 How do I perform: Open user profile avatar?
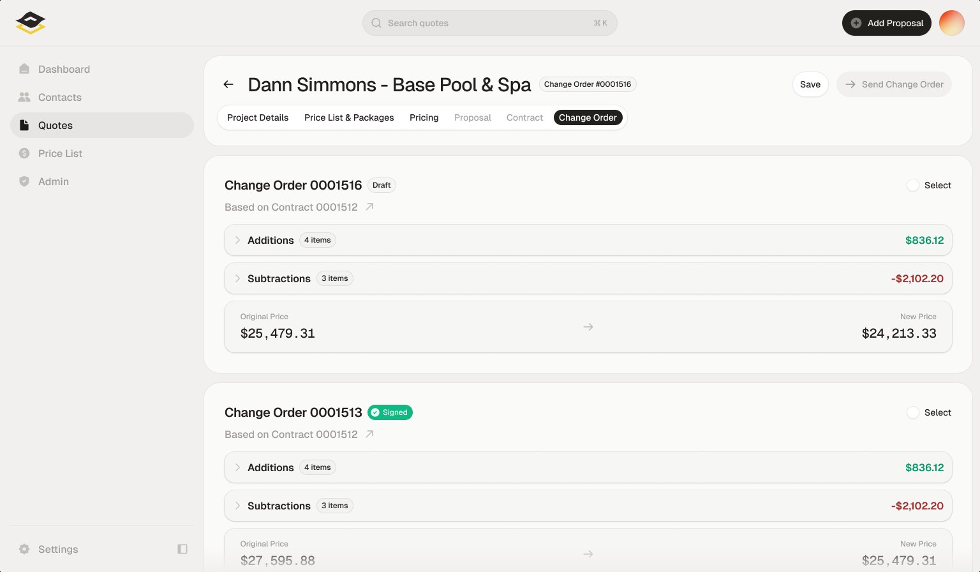pos(952,23)
